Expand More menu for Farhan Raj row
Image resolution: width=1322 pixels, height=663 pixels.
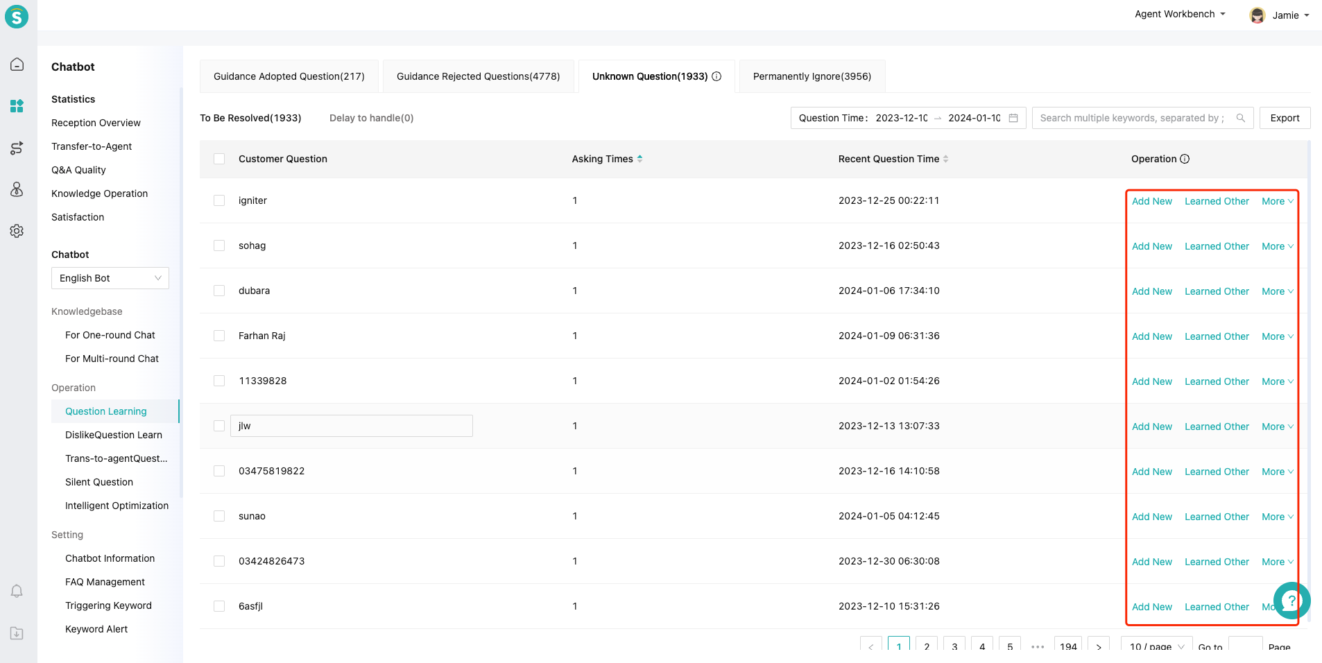coord(1278,336)
